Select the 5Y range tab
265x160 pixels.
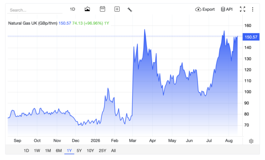(x=79, y=151)
